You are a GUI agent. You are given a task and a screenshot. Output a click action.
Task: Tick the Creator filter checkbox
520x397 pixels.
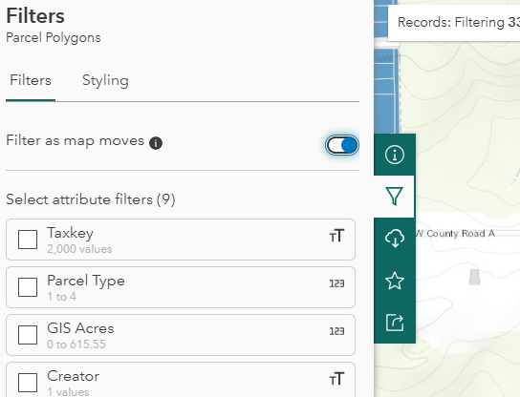pyautogui.click(x=28, y=383)
